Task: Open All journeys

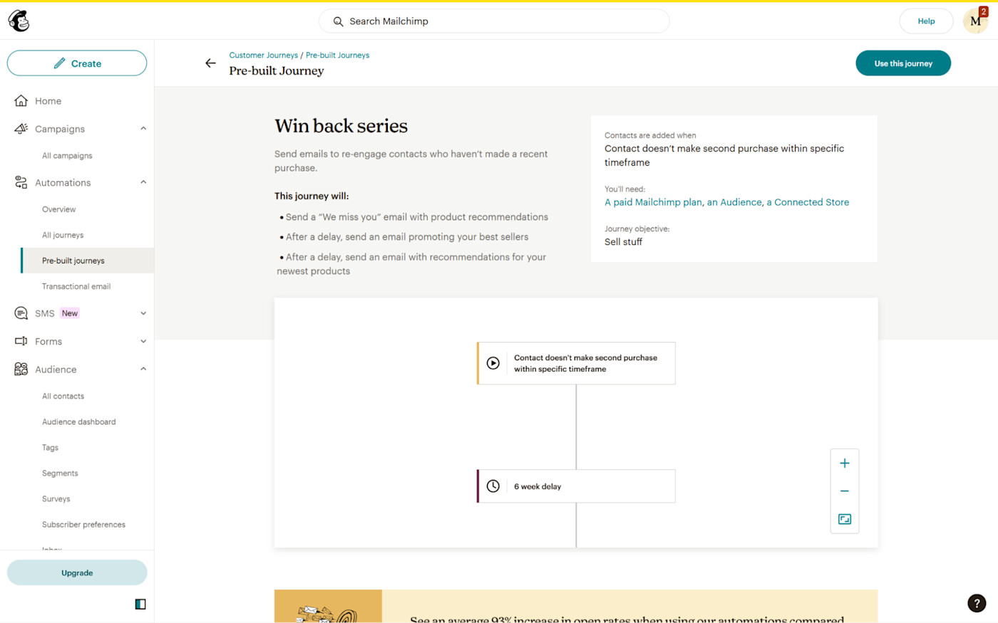Action: pos(63,235)
